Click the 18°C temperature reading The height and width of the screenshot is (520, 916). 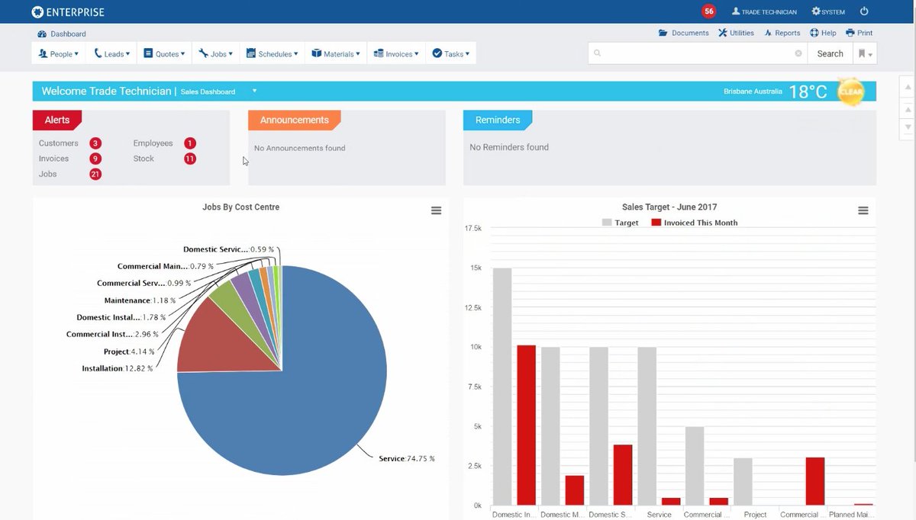click(808, 92)
